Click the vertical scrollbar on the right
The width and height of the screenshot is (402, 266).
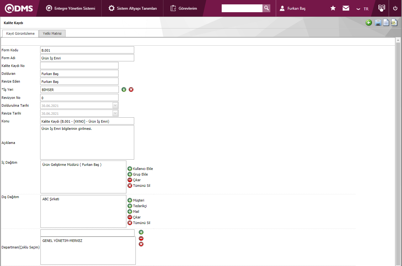[398, 150]
